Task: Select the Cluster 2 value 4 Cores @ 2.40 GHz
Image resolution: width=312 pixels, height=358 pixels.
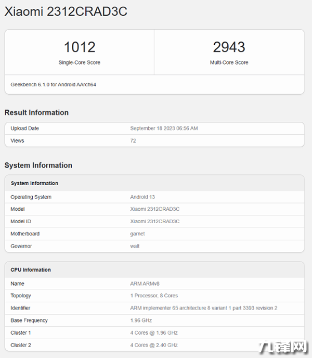Action: [x=154, y=345]
